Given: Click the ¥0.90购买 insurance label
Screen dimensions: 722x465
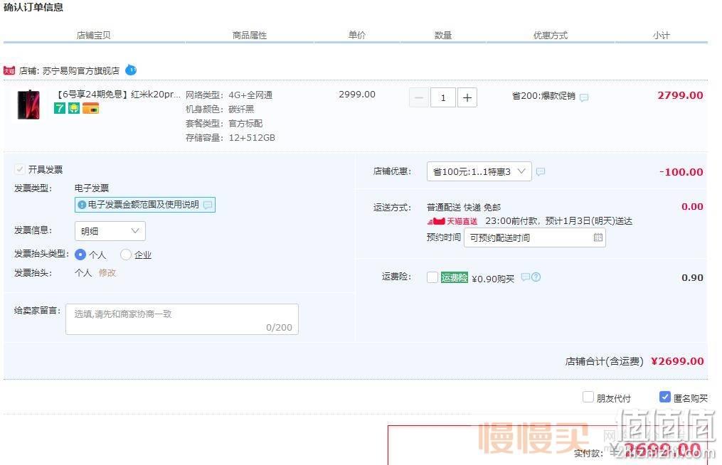Looking at the screenshot, I should (x=493, y=279).
